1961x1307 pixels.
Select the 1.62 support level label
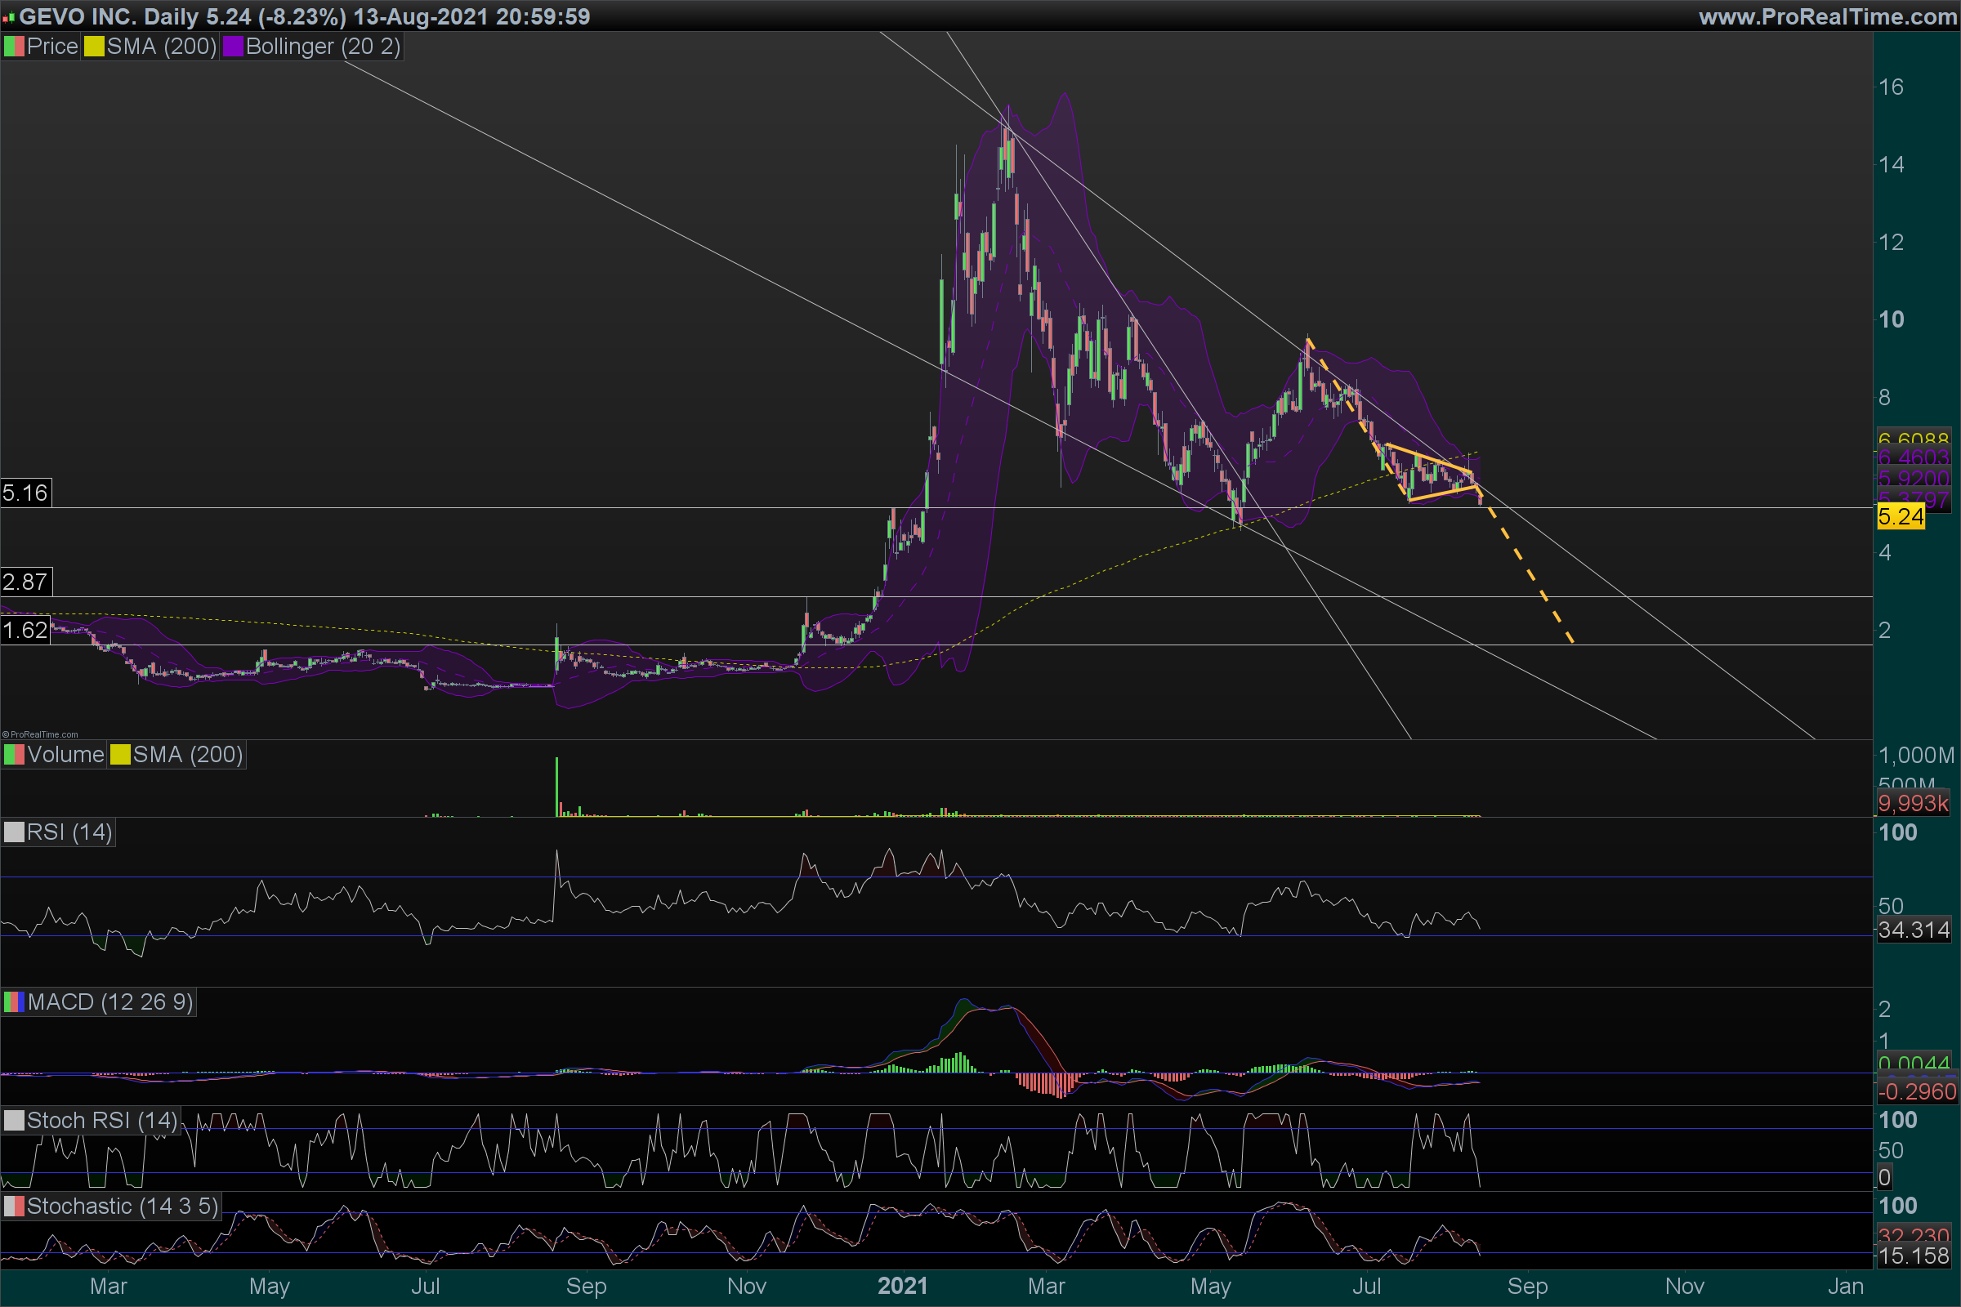(25, 630)
